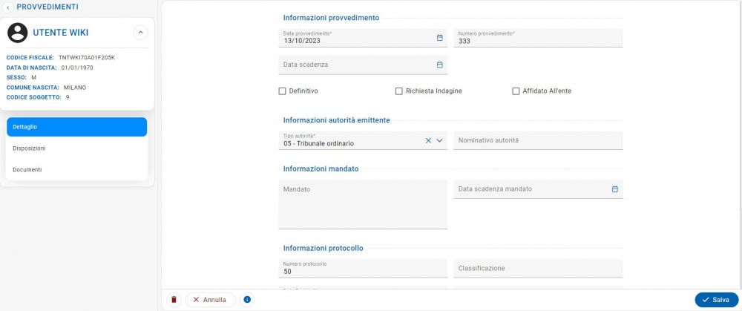Open calendar for Data scadenza mandato
Screen dimensions: 742x311
(x=614, y=189)
